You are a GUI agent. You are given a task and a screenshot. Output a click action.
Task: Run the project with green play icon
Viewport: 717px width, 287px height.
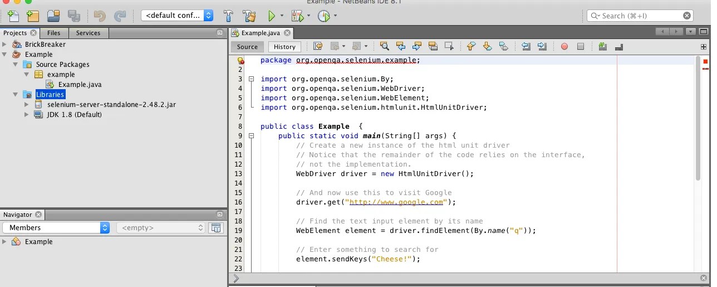click(272, 16)
